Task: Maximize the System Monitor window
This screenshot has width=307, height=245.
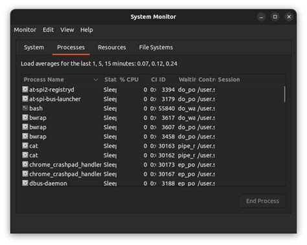Action: pyautogui.click(x=275, y=17)
